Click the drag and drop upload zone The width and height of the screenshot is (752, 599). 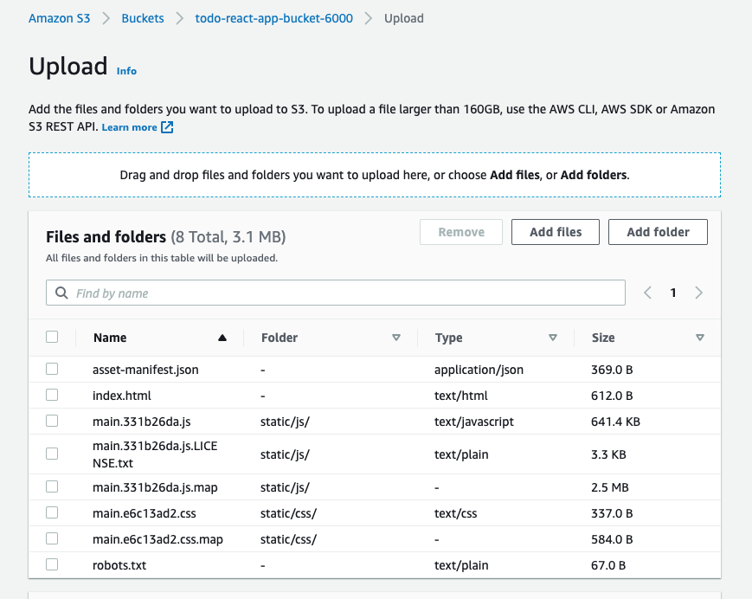(375, 175)
